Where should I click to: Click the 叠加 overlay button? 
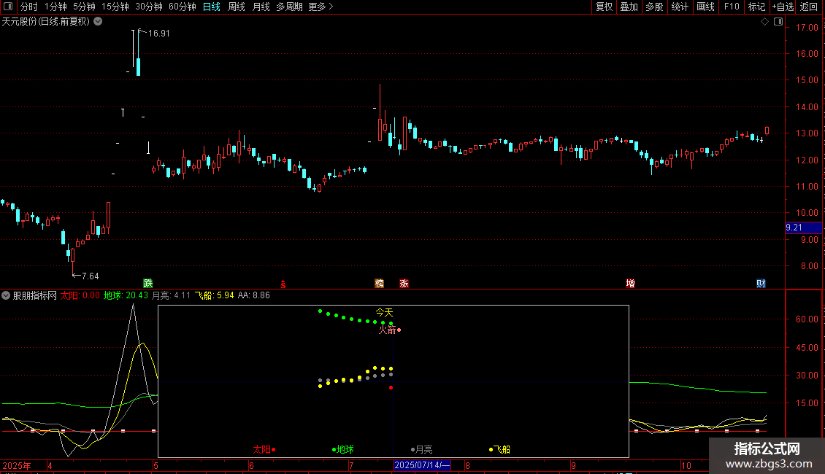(629, 7)
